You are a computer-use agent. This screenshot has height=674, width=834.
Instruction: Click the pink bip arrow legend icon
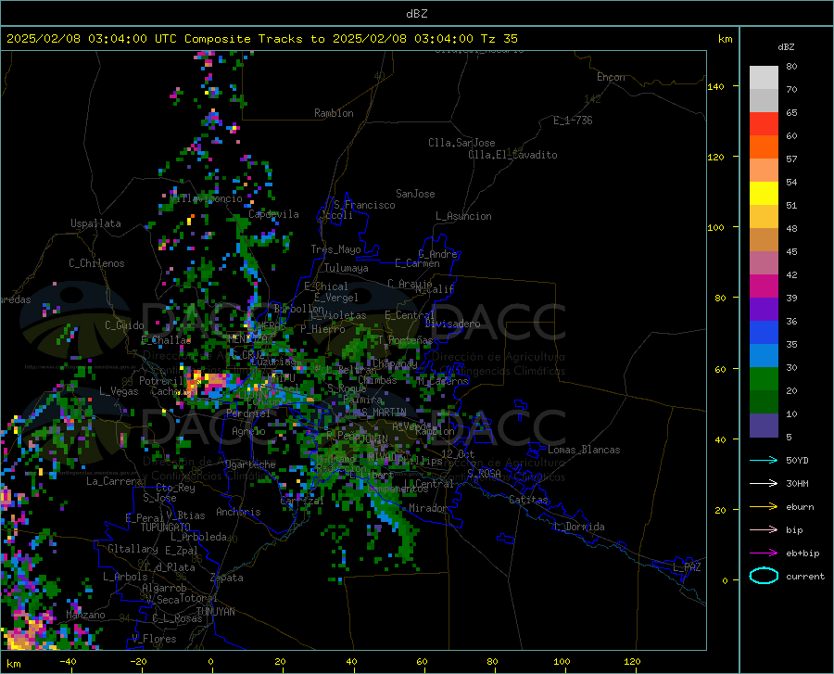click(764, 530)
